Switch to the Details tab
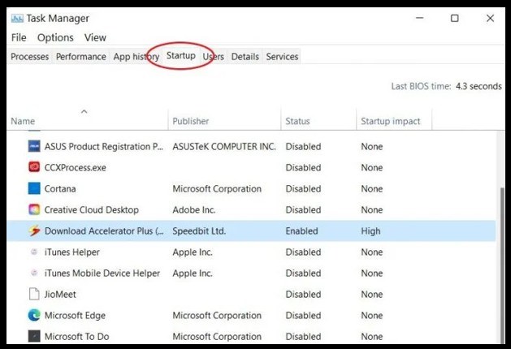 (245, 57)
